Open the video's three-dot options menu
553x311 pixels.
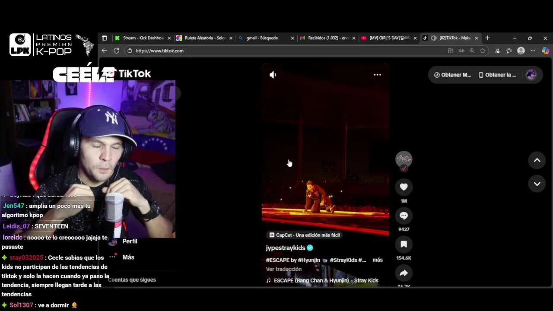(377, 75)
